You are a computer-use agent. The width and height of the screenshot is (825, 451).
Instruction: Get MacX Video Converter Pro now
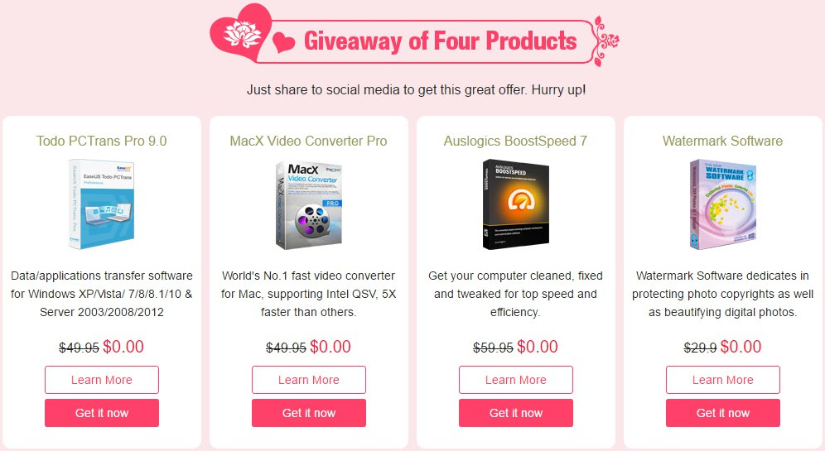(309, 413)
